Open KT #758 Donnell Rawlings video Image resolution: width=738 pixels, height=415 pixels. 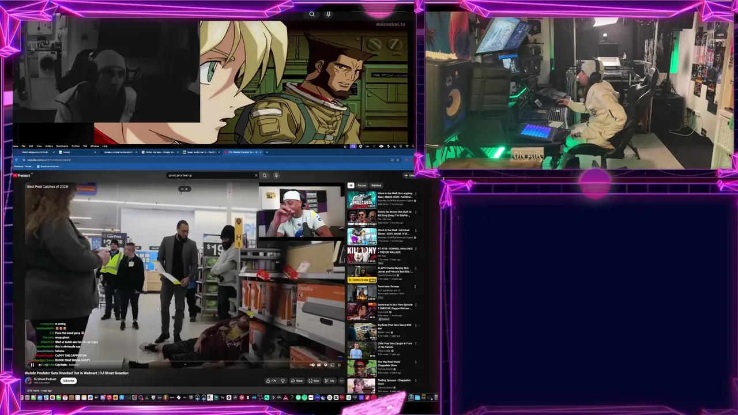(x=362, y=255)
